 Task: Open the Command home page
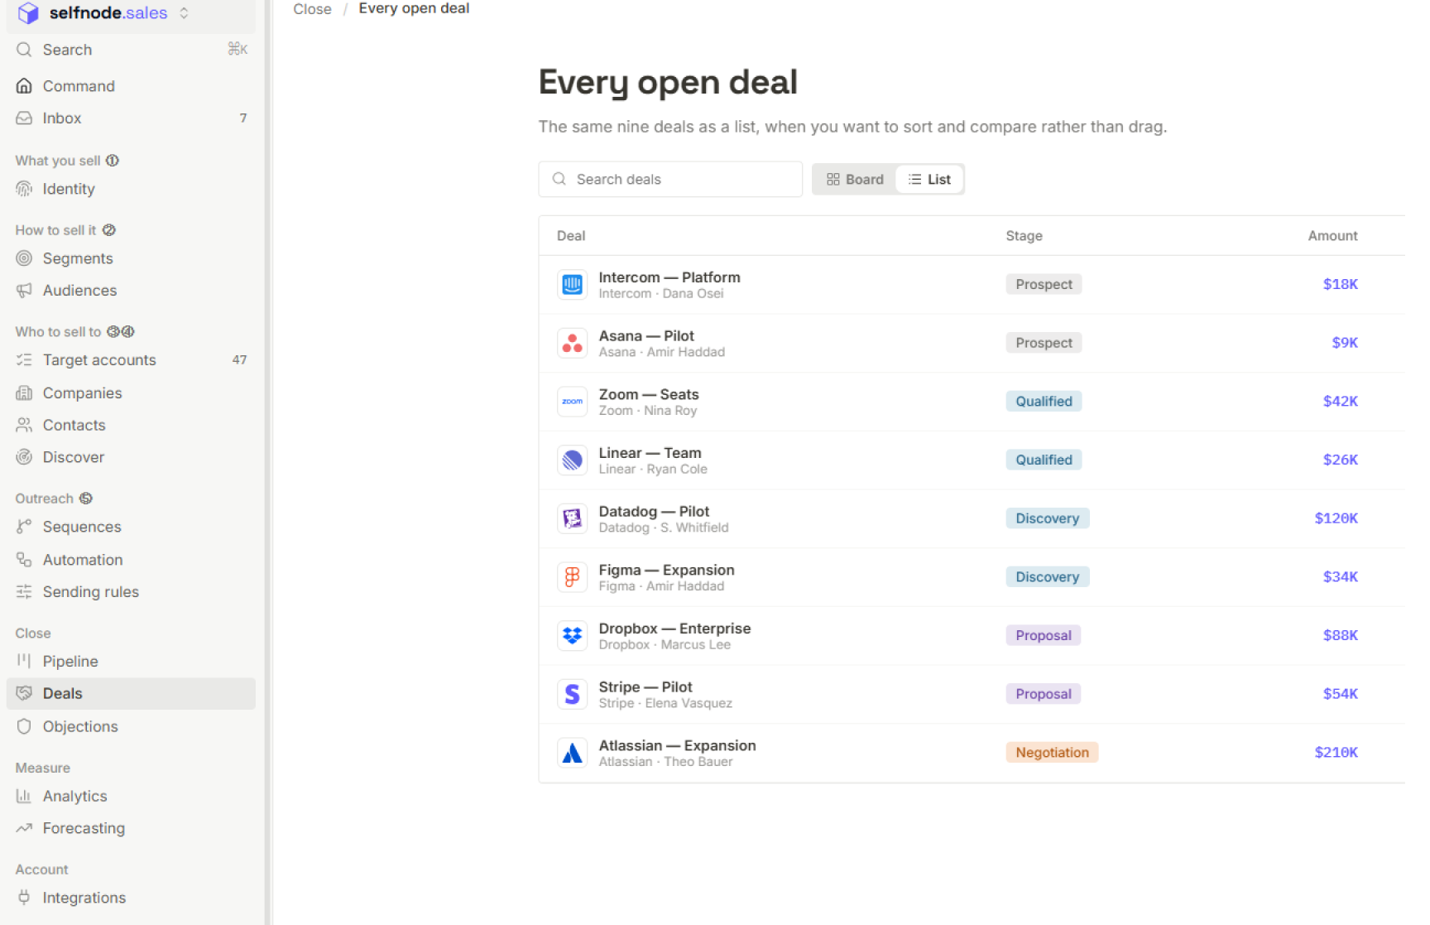[131, 86]
